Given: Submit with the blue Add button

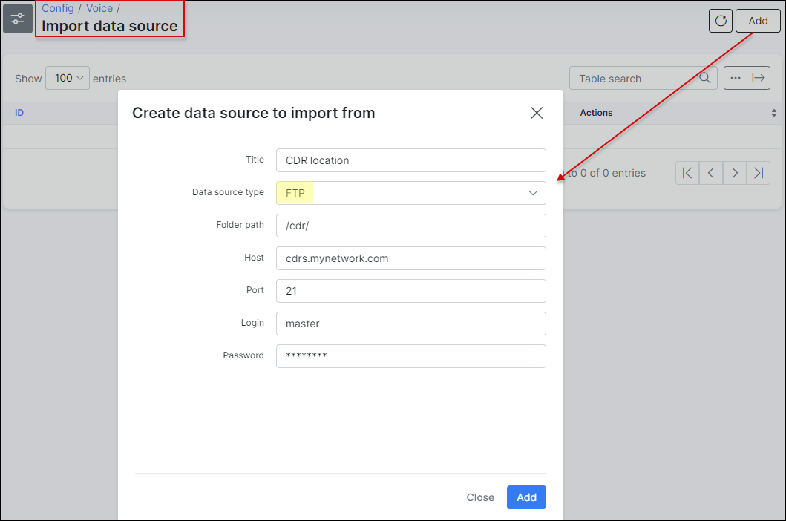Looking at the screenshot, I should pos(526,497).
